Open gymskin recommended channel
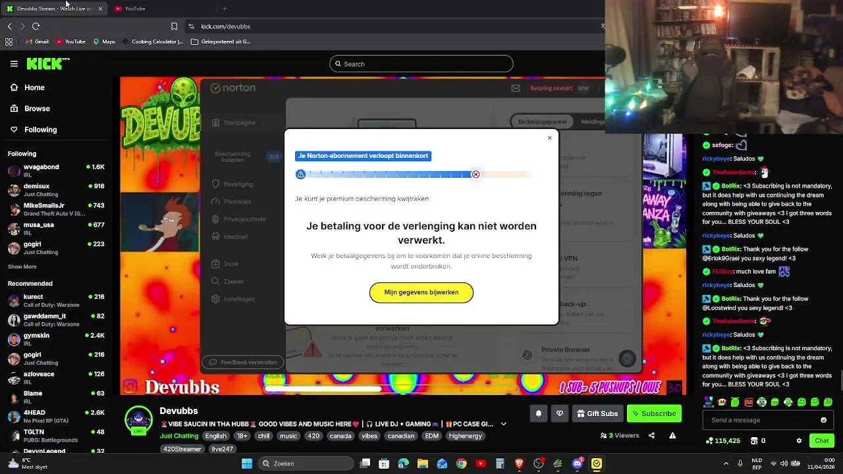The width and height of the screenshot is (843, 474). pyautogui.click(x=56, y=339)
